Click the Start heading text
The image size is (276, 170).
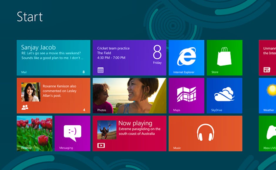click(30, 17)
